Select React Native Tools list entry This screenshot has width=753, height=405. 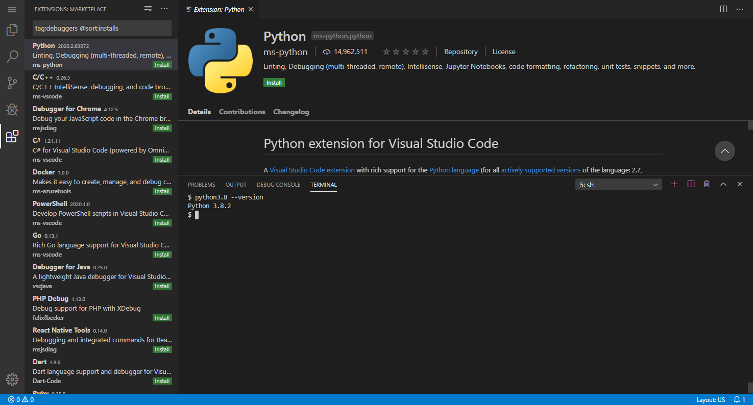101,339
